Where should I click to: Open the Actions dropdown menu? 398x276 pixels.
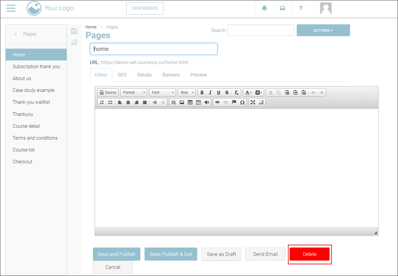(x=323, y=30)
